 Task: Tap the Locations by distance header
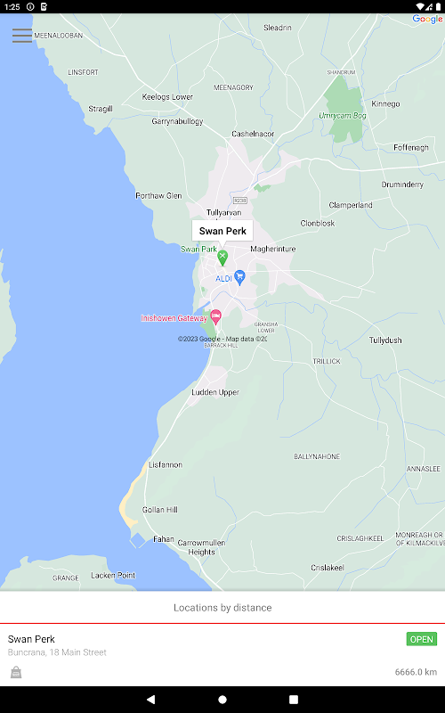(x=222, y=608)
